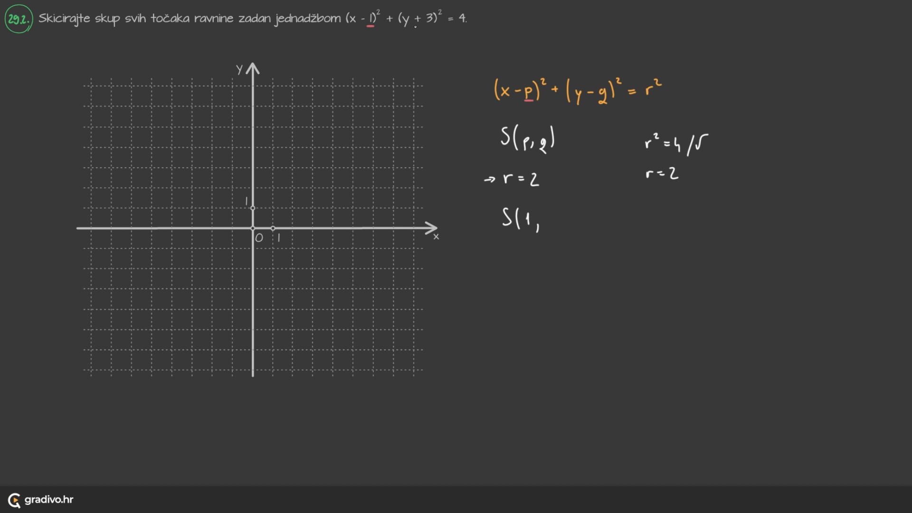Click the unit point 1 on x-axis
The height and width of the screenshot is (513, 912).
pos(273,228)
